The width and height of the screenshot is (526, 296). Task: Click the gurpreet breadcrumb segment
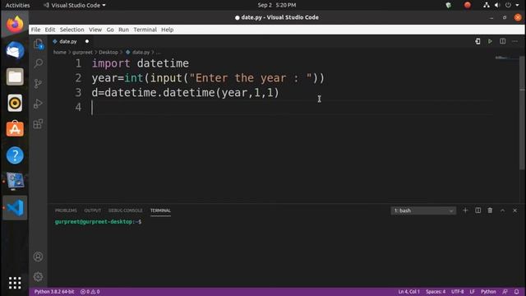tap(82, 52)
